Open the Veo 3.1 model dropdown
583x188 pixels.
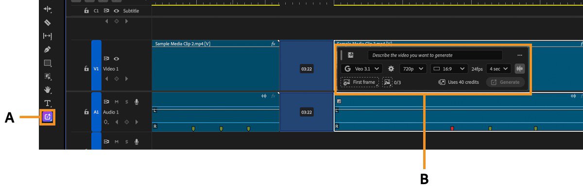pos(361,69)
